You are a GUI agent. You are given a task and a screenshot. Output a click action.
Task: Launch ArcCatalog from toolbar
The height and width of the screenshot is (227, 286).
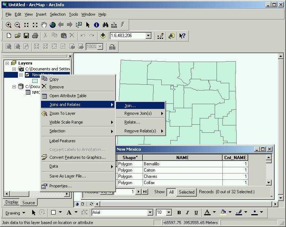tap(172, 36)
